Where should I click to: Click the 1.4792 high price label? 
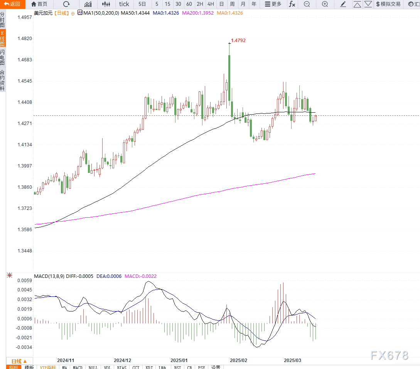coord(238,41)
